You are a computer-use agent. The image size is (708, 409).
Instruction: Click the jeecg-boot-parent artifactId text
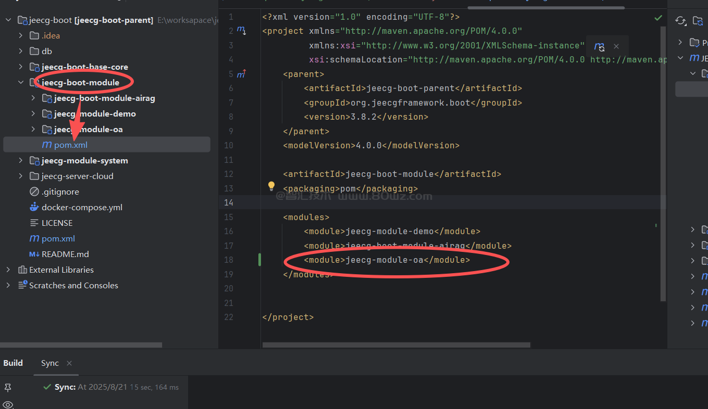tap(411, 88)
